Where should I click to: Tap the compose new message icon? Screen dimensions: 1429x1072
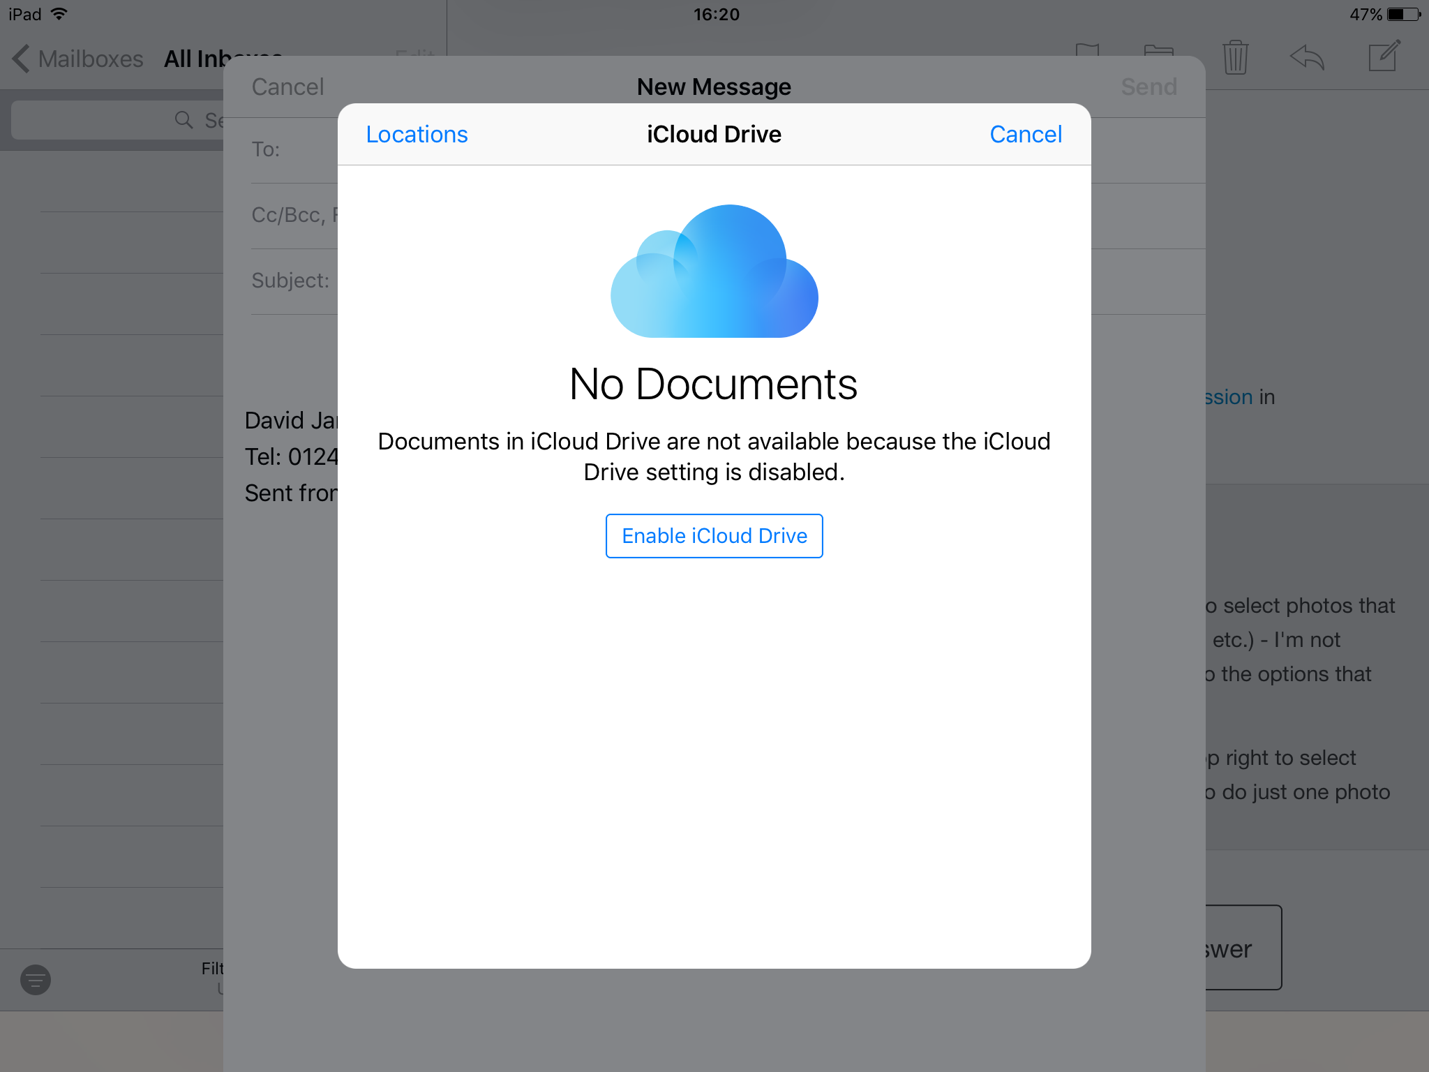click(1384, 56)
